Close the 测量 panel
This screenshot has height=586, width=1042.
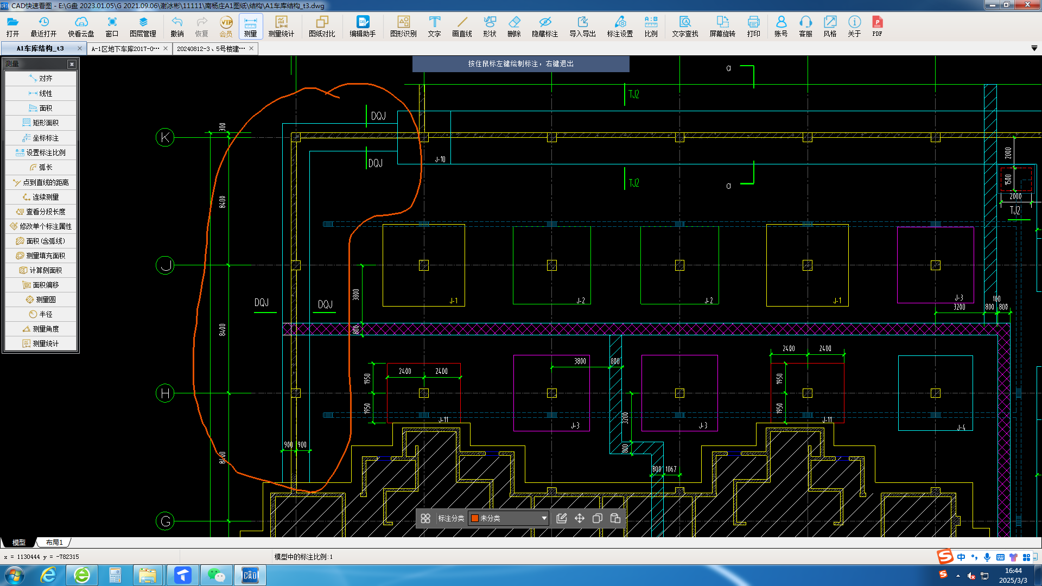pyautogui.click(x=72, y=64)
